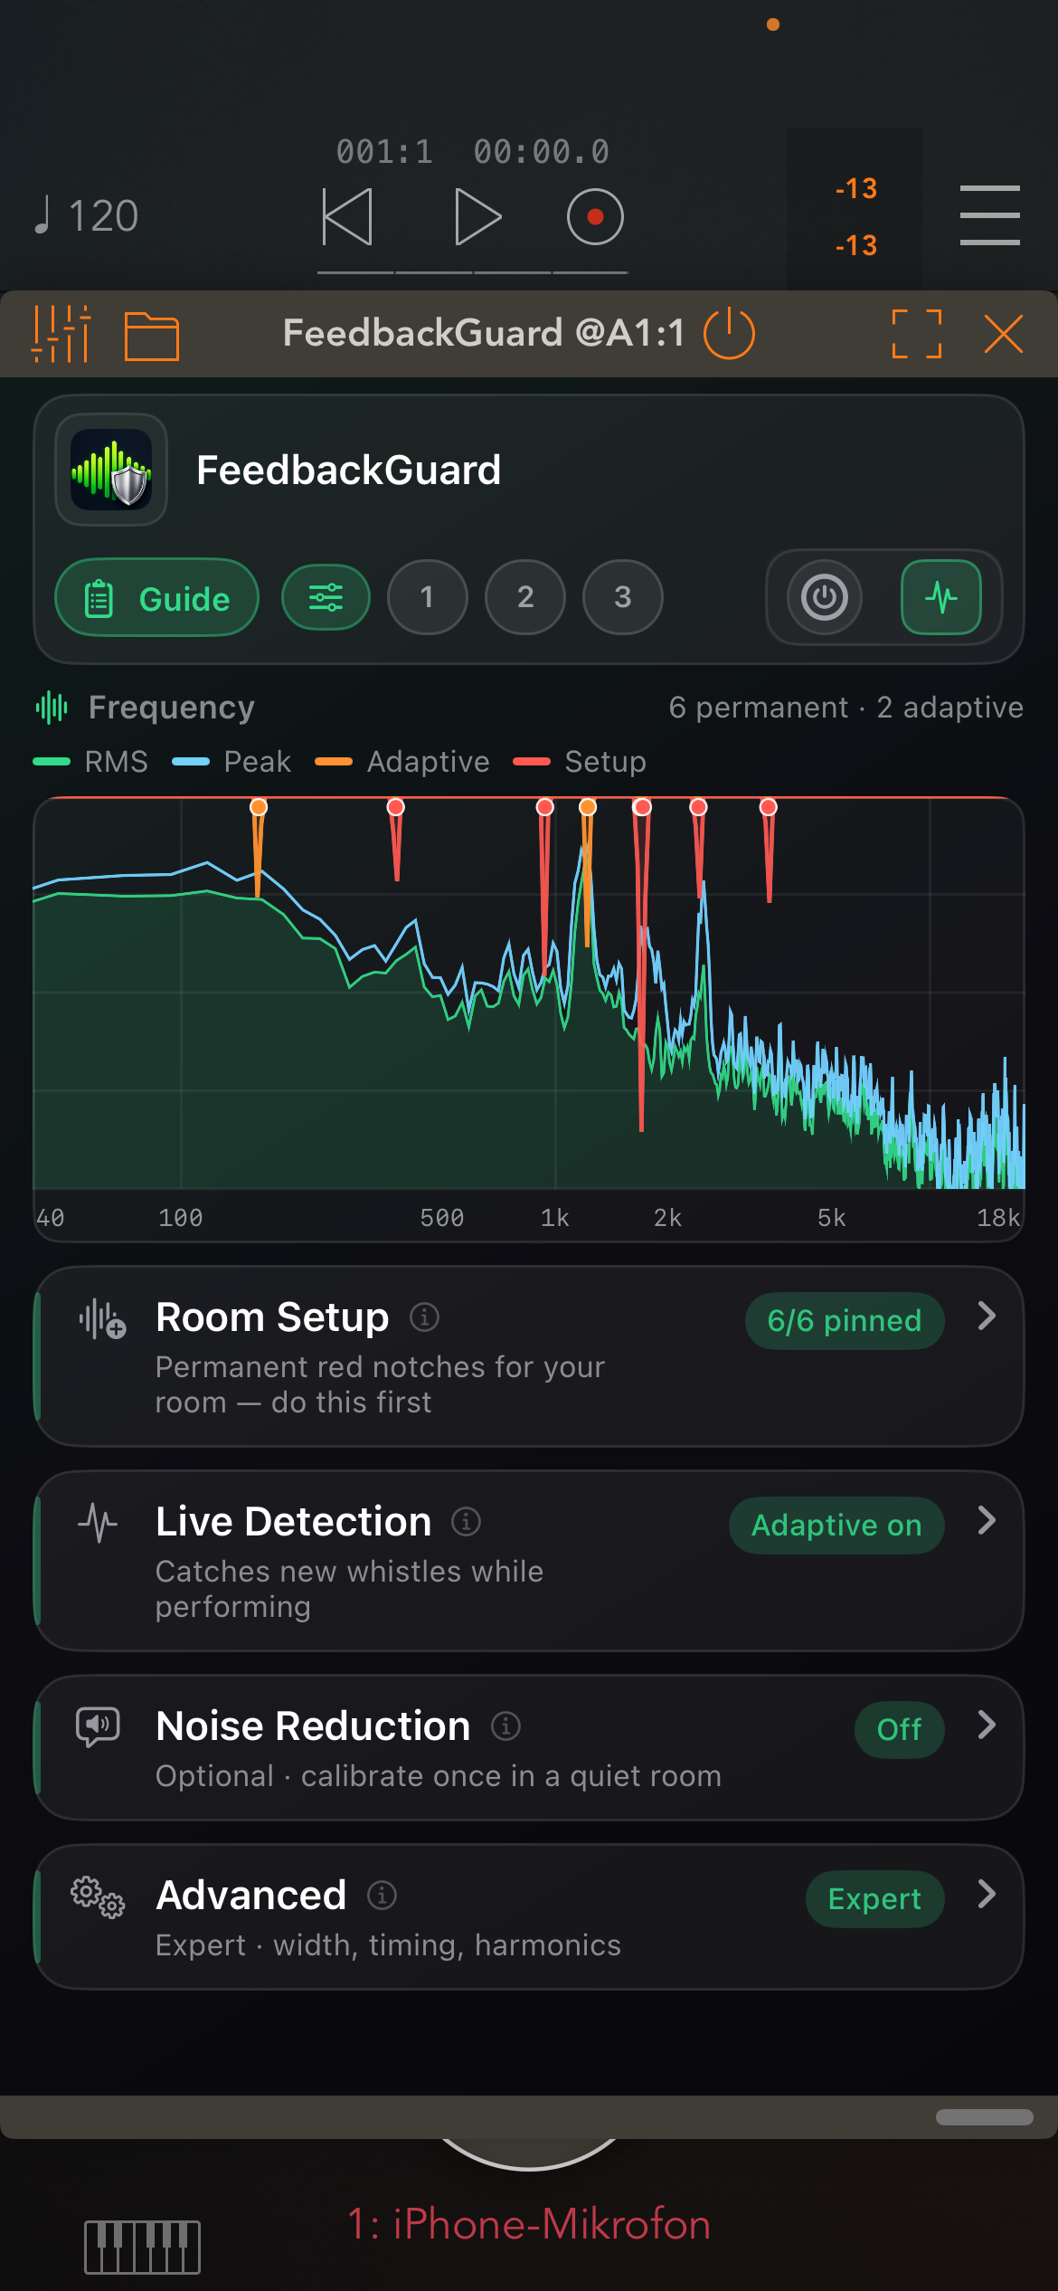The image size is (1058, 2291).
Task: Select the deepest red notch marker below 2k
Action: point(642,806)
